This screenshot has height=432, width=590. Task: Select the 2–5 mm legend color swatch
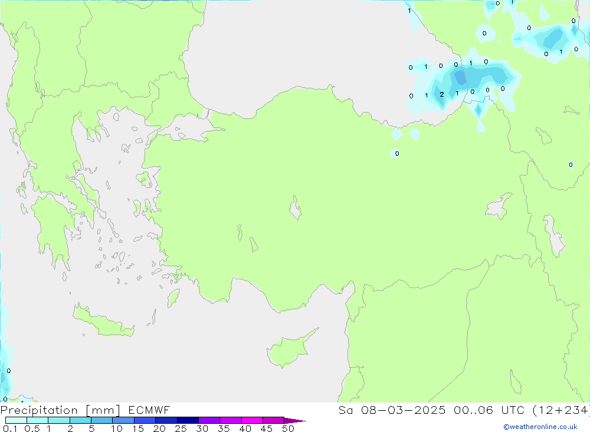pos(80,420)
